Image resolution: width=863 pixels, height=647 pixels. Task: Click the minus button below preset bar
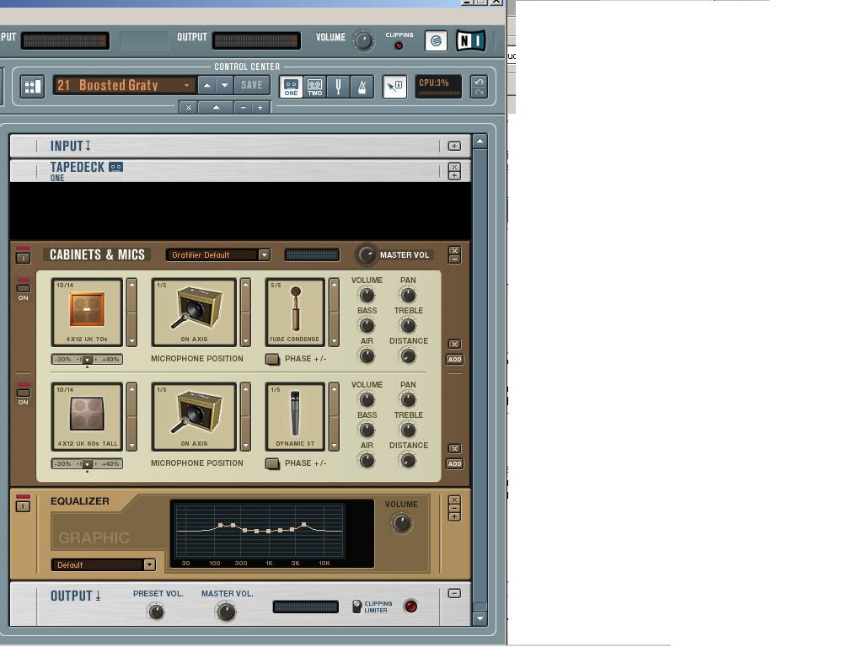tap(243, 107)
